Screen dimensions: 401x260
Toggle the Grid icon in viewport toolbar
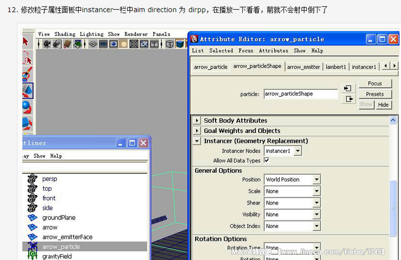pos(93,44)
